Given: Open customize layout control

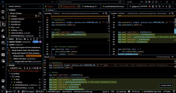Looking at the screenshot, I should 146,2.
